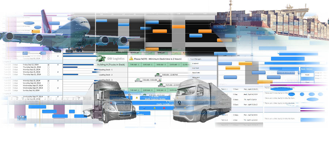
Task: Select the Loading Dock - 1 row
Action: [112, 69]
